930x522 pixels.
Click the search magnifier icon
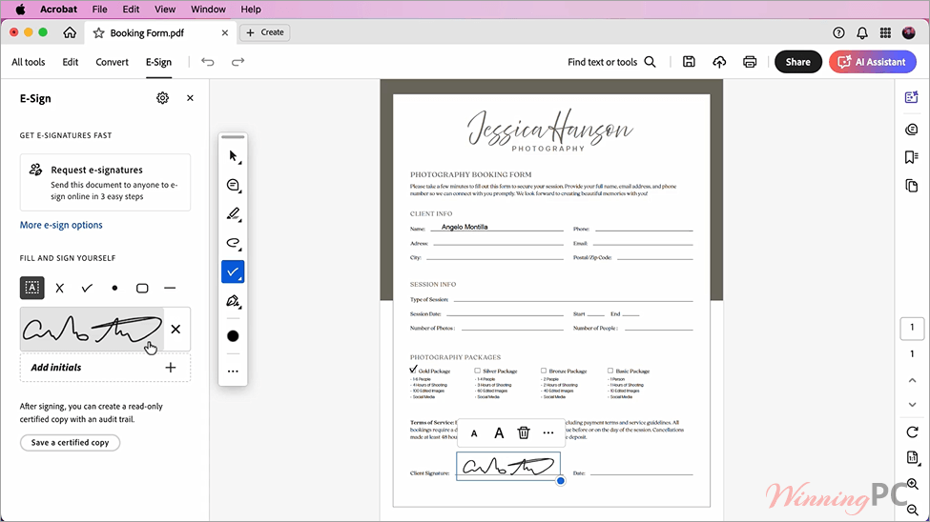tap(651, 62)
